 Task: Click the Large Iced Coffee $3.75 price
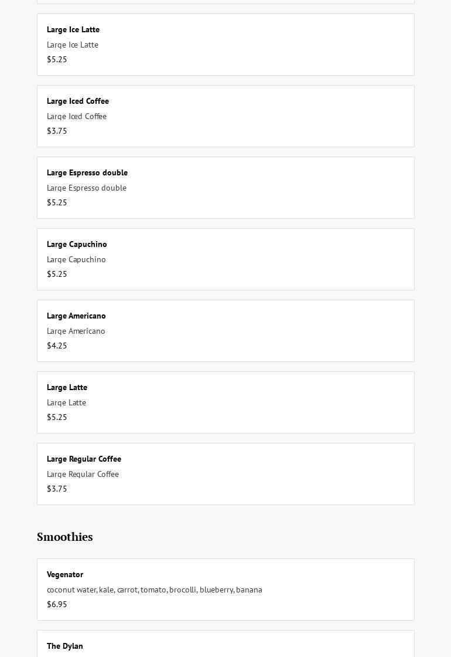point(57,131)
